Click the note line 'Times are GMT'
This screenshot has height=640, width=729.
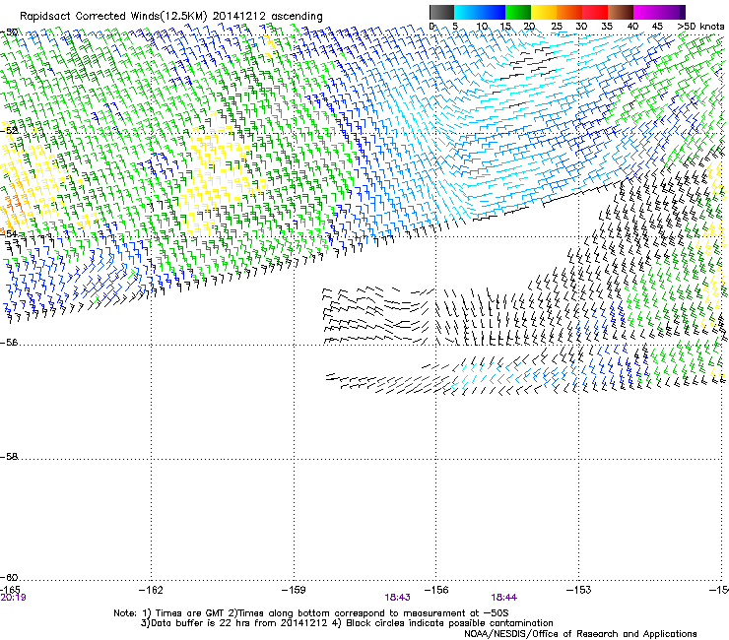[x=190, y=613]
